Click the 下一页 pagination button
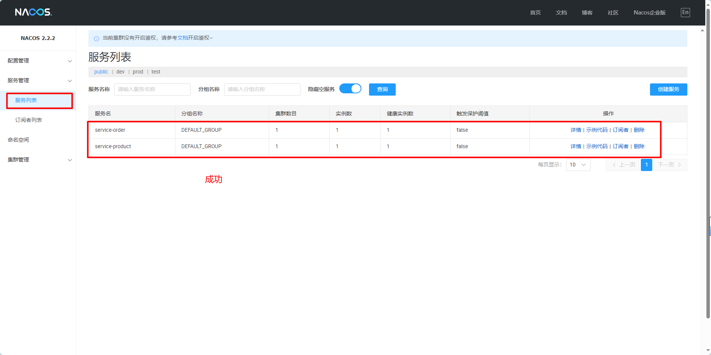The width and height of the screenshot is (711, 355). (x=671, y=165)
